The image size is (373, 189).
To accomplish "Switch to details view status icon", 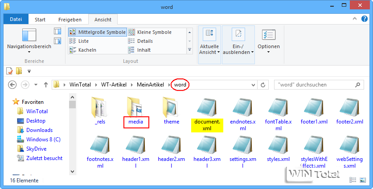I will [353, 180].
